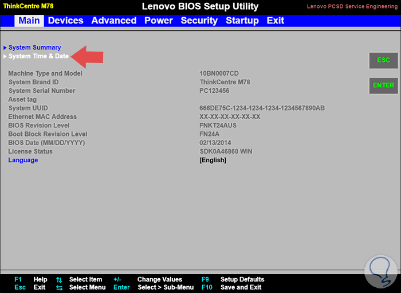
Task: Click ThinkCentre M78 title in header
Action: pos(28,6)
